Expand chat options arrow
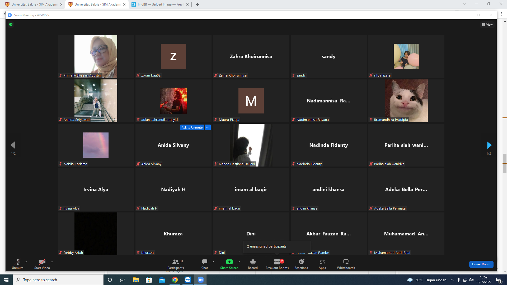The width and height of the screenshot is (507, 285). pos(213,262)
